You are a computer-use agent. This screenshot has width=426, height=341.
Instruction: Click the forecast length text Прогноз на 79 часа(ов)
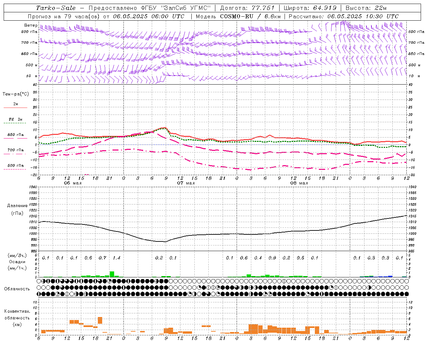[64, 16]
